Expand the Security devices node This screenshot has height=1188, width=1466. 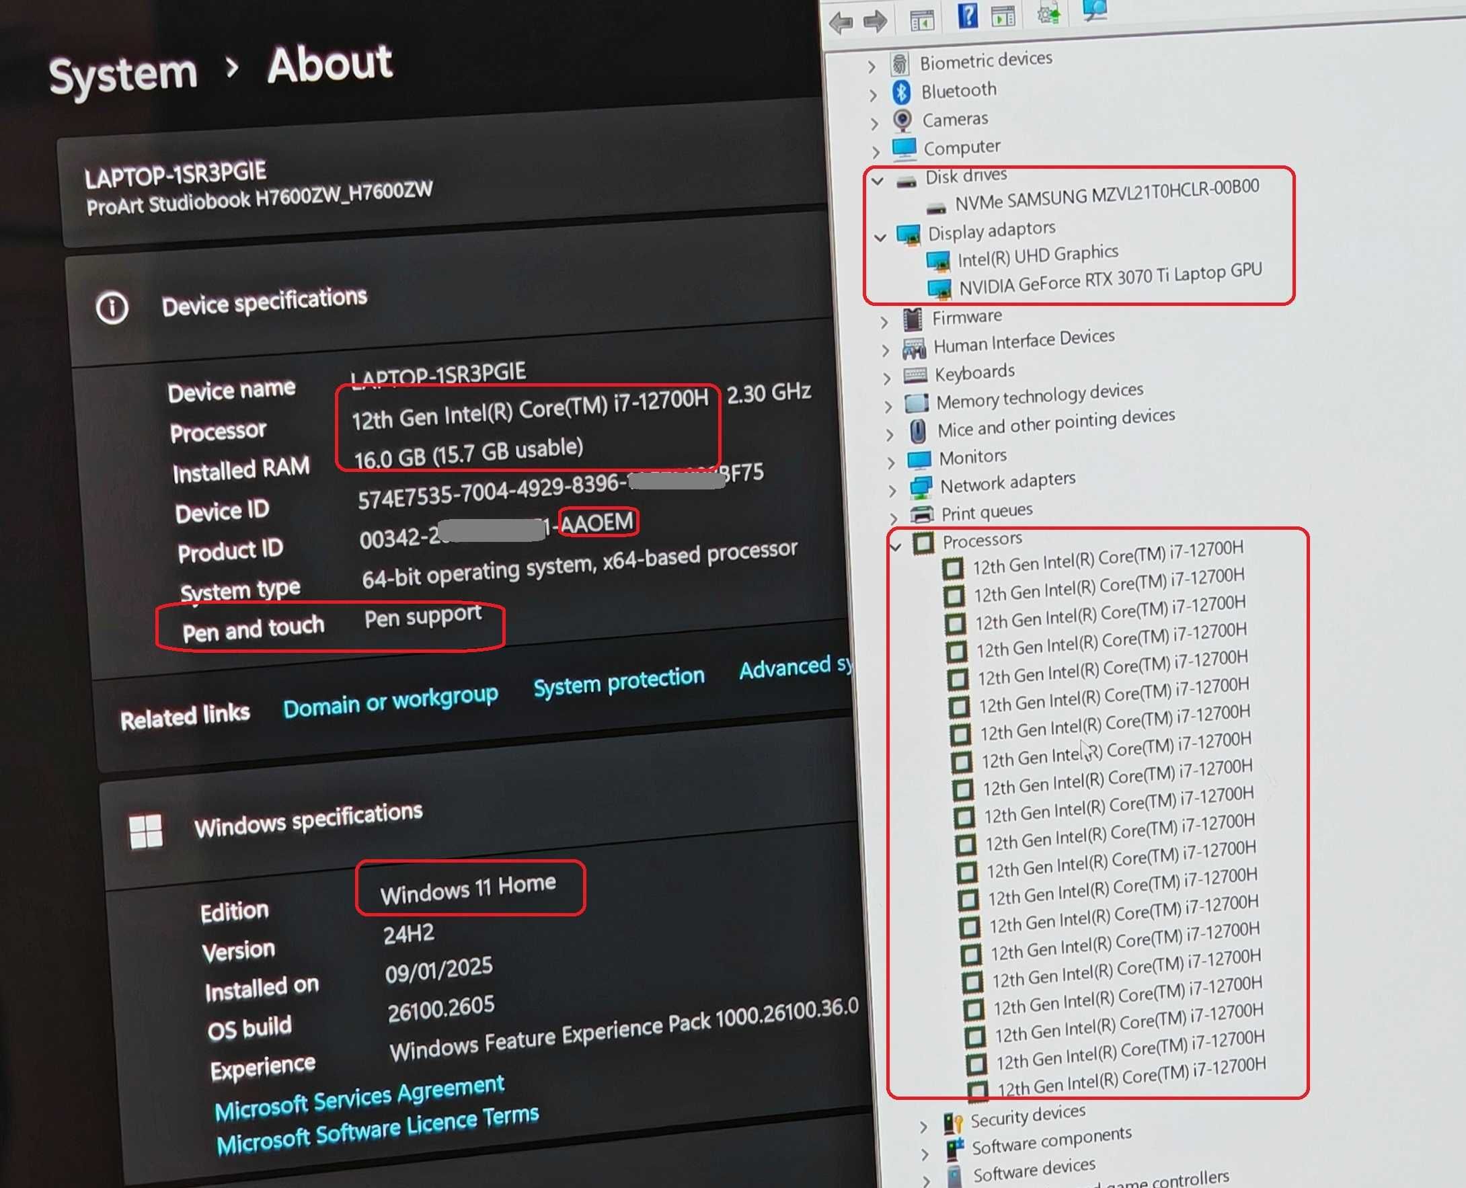pos(923,1126)
